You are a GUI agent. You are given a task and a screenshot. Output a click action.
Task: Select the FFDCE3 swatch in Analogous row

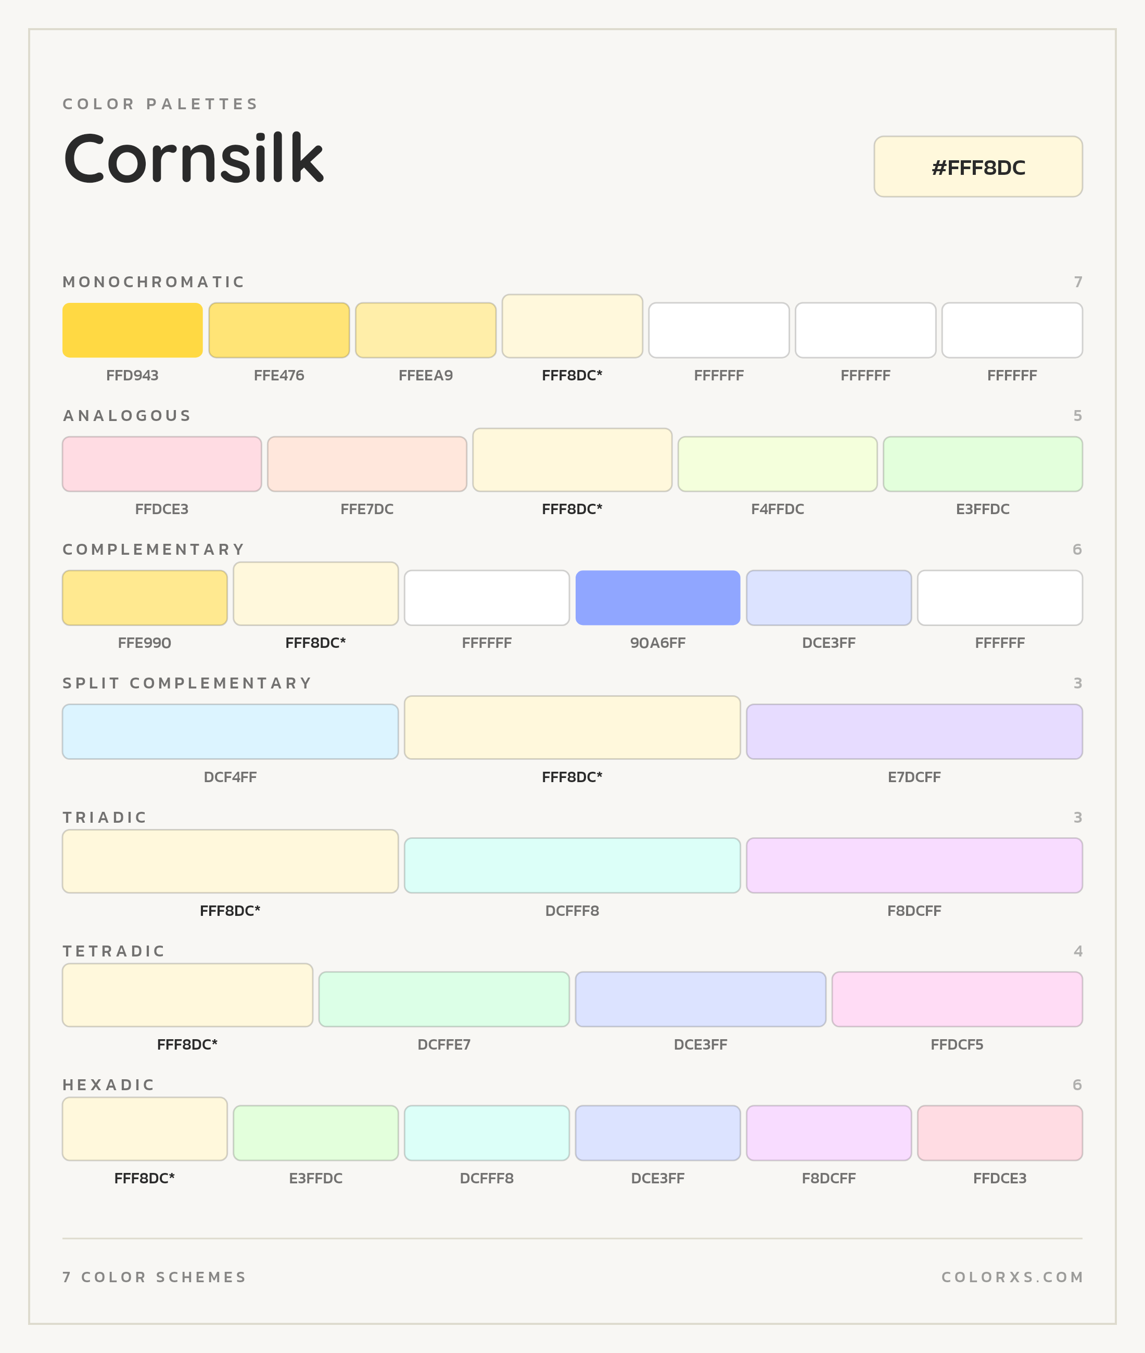pos(162,464)
